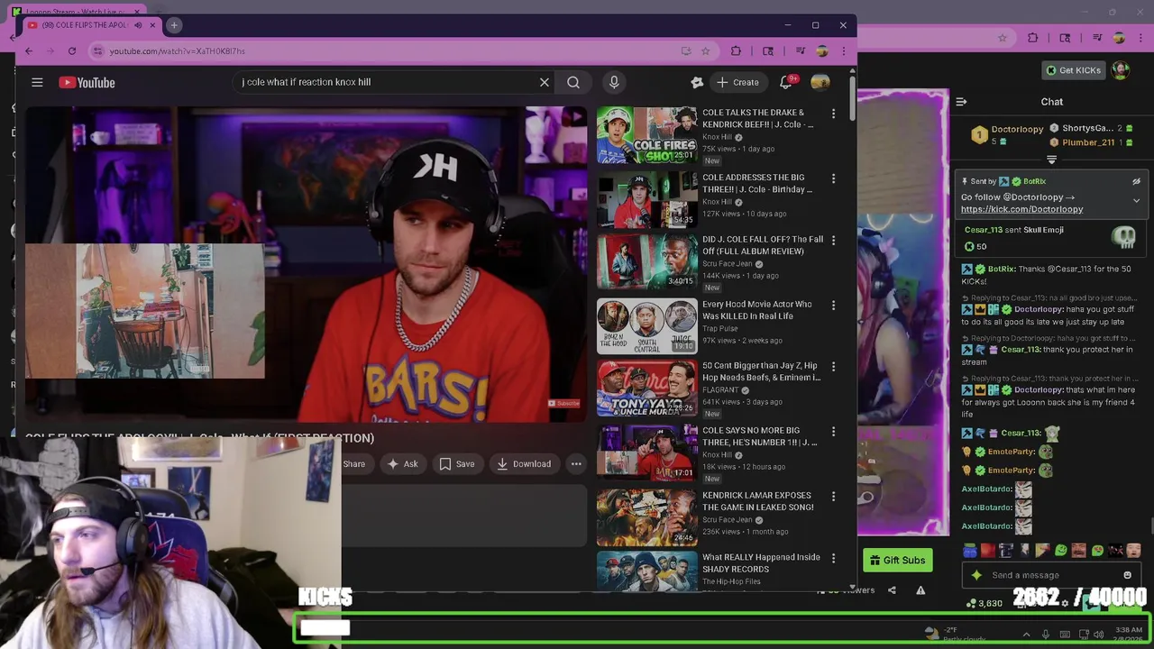Hide the pinned BotRix message
Viewport: 1154px width, 649px height.
(1136, 182)
